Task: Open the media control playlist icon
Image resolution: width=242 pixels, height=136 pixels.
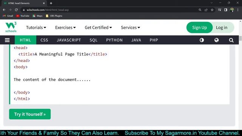Action: pos(219,10)
